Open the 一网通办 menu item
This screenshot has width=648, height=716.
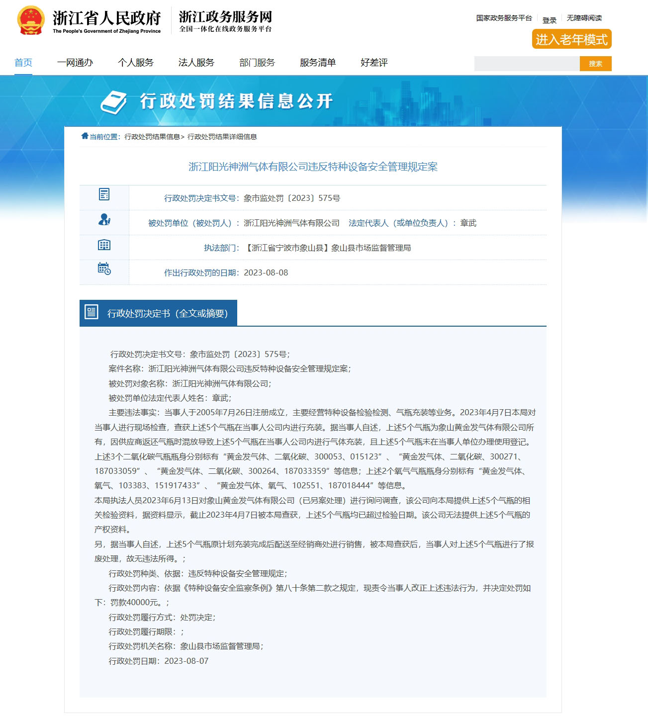pos(75,63)
